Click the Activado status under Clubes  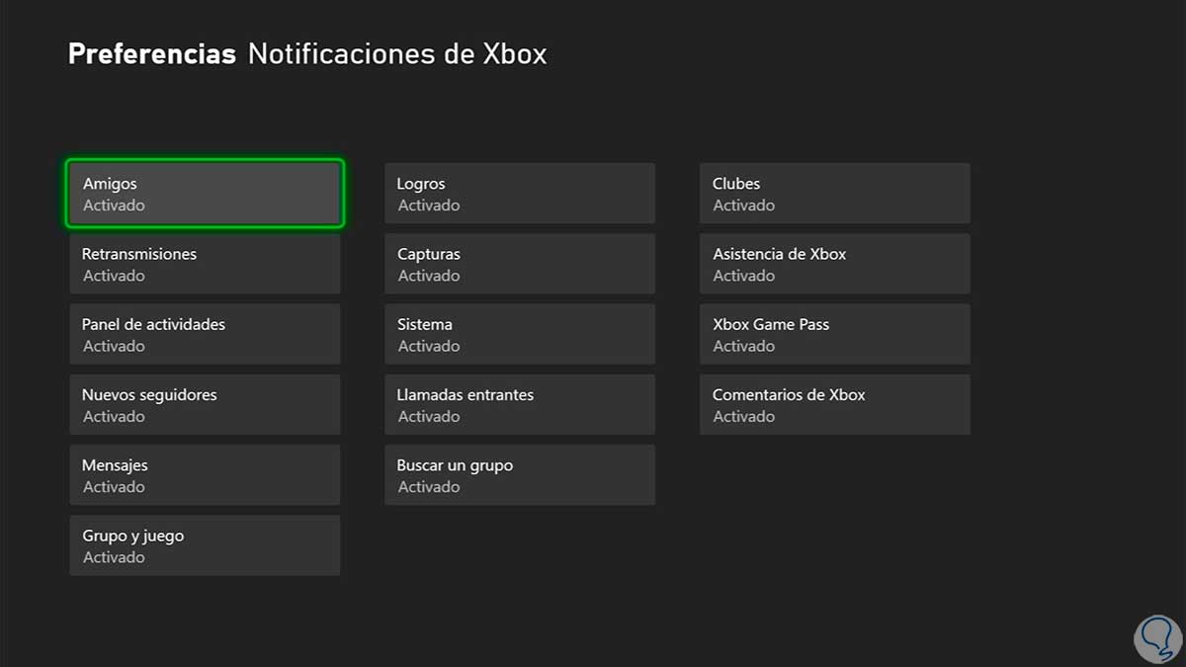point(744,206)
